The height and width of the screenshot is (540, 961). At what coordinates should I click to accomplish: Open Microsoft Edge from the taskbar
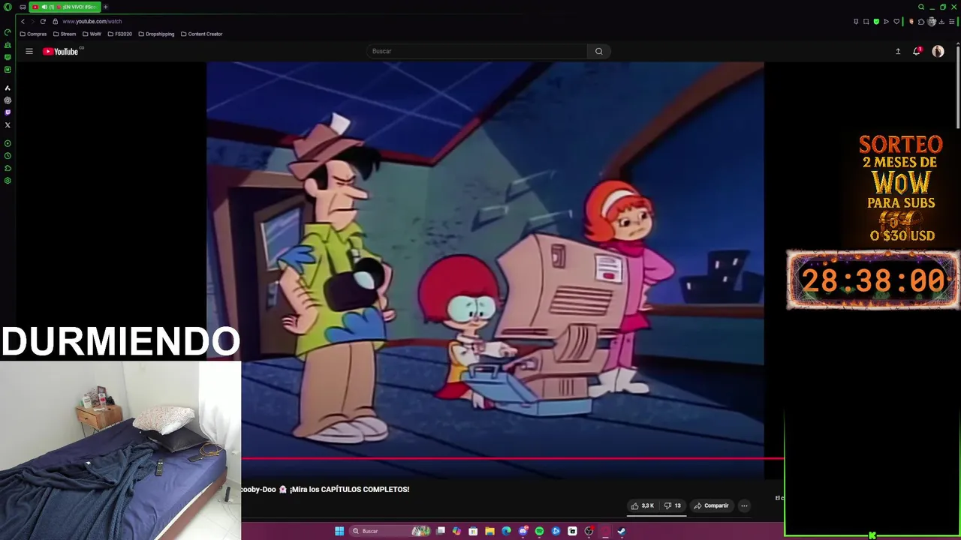(x=506, y=531)
